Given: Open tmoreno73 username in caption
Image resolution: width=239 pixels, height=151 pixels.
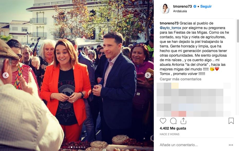Looking at the screenshot, I should [x=169, y=23].
